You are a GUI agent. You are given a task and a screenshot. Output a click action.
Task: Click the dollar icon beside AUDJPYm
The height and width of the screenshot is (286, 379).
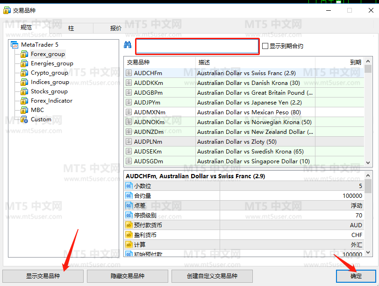(x=129, y=102)
